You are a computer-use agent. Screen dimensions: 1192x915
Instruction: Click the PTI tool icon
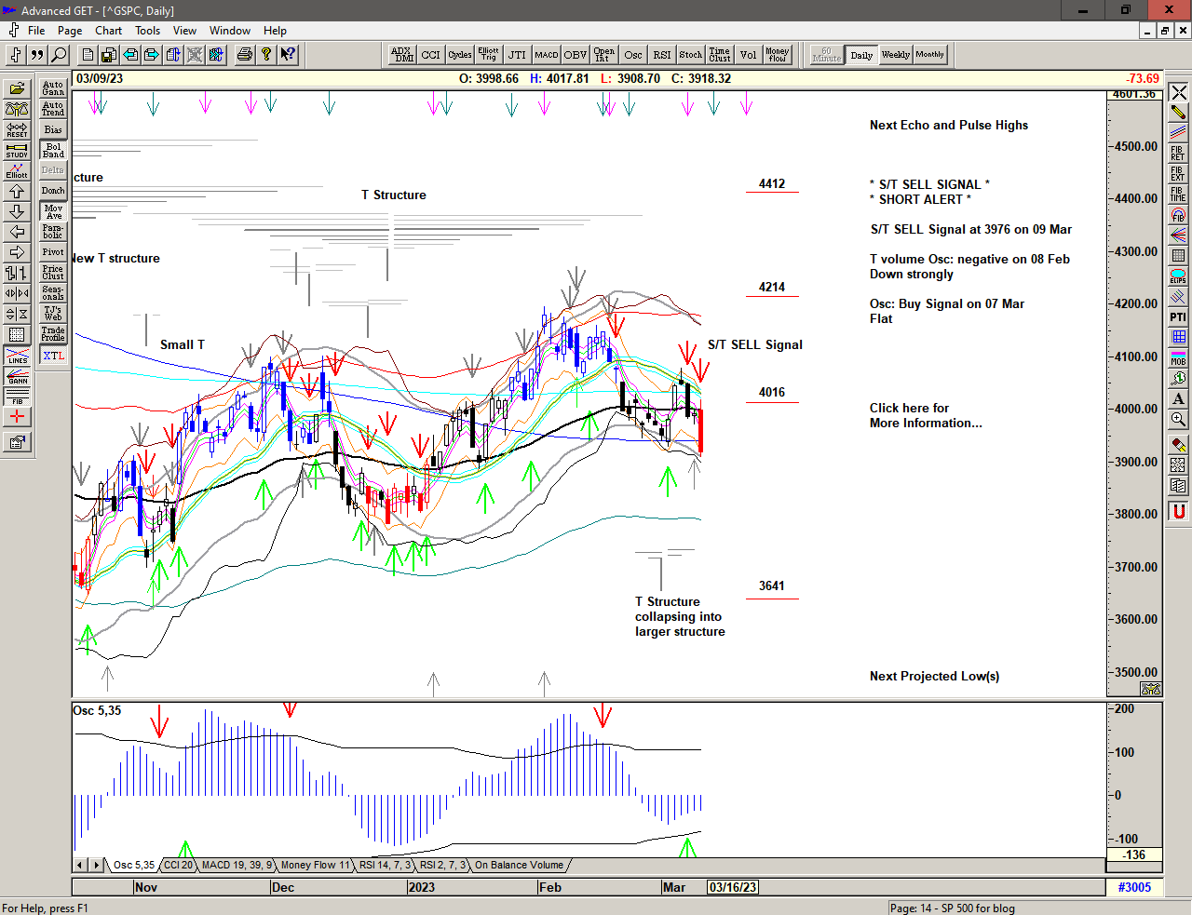[1178, 317]
